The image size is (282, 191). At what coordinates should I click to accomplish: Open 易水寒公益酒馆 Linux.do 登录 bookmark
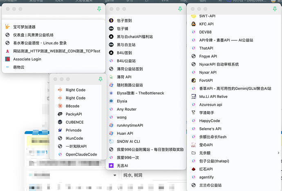(x=40, y=43)
